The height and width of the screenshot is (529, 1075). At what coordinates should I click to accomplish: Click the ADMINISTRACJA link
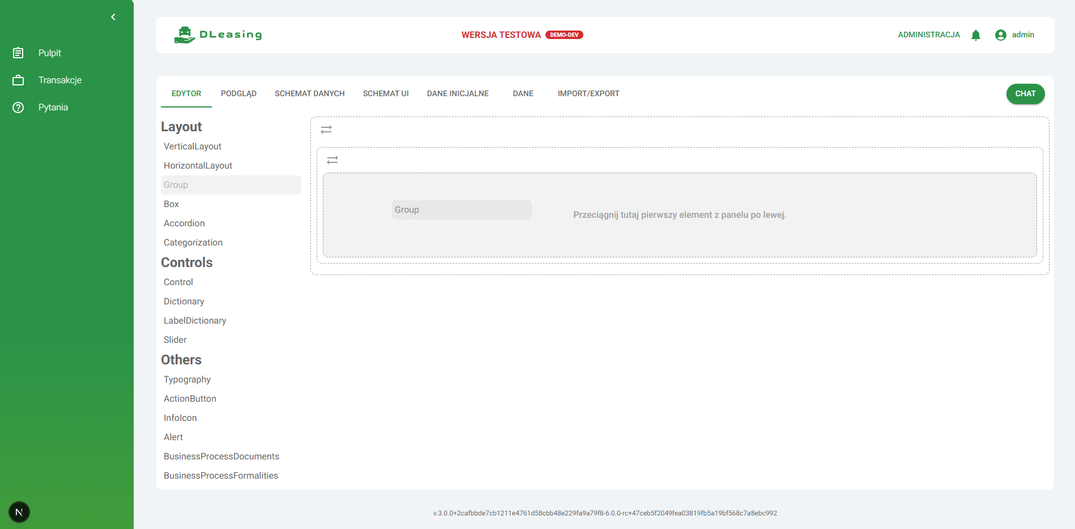(x=928, y=35)
